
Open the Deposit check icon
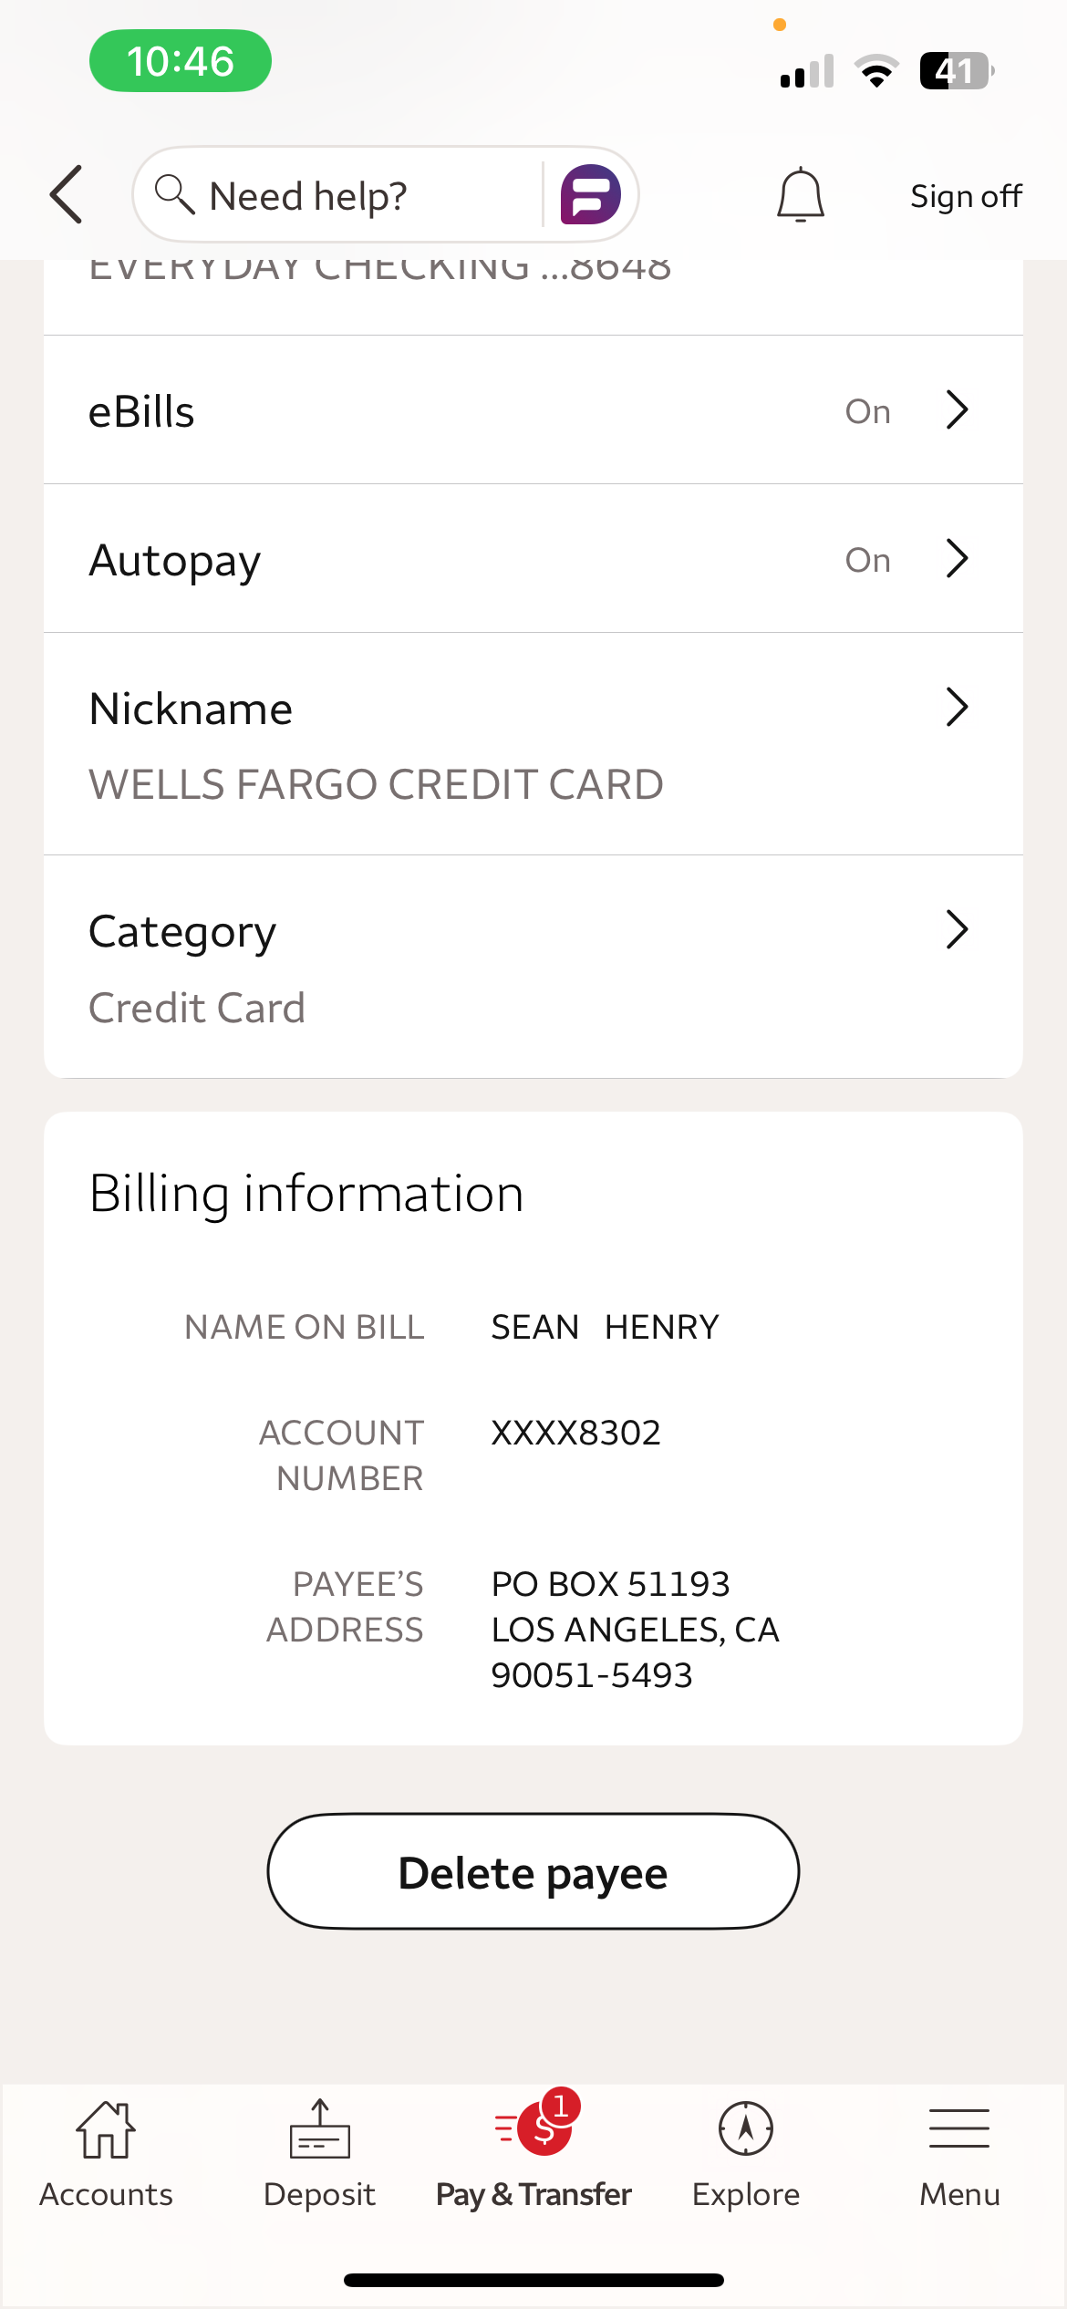319,2130
